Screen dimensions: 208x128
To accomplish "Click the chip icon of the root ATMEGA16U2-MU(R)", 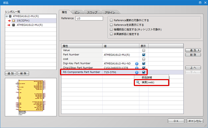I will coord(10,16).
